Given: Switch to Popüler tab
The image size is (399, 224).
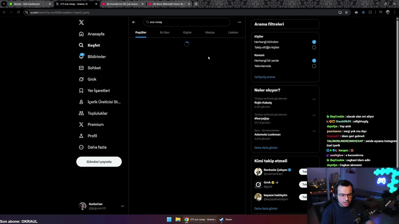Looking at the screenshot, I should click(141, 32).
